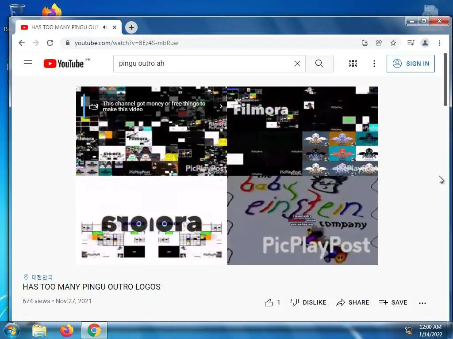
Task: Open a new tab with plus button
Action: pos(131,27)
